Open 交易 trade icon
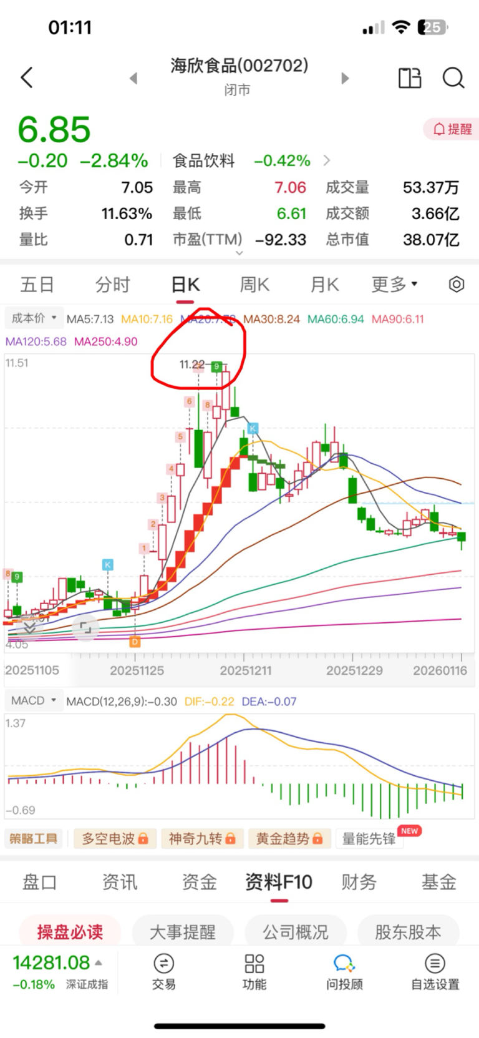The width and height of the screenshot is (479, 1038). [163, 971]
